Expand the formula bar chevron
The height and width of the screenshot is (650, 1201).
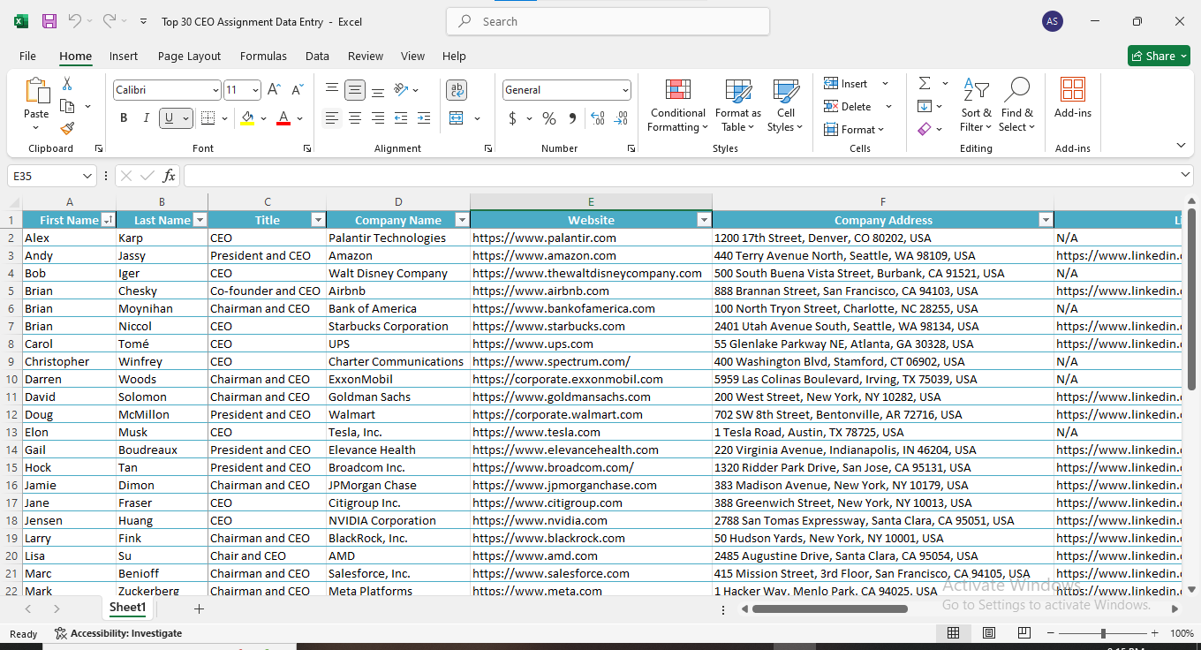coord(1185,176)
